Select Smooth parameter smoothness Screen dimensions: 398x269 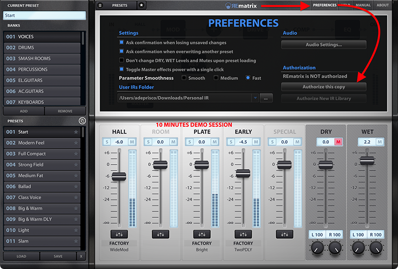click(x=184, y=78)
